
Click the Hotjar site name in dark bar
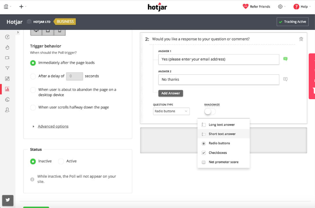(14, 22)
